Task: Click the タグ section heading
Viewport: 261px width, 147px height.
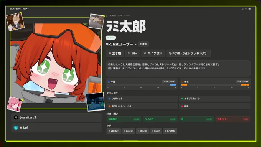Action: (109, 126)
